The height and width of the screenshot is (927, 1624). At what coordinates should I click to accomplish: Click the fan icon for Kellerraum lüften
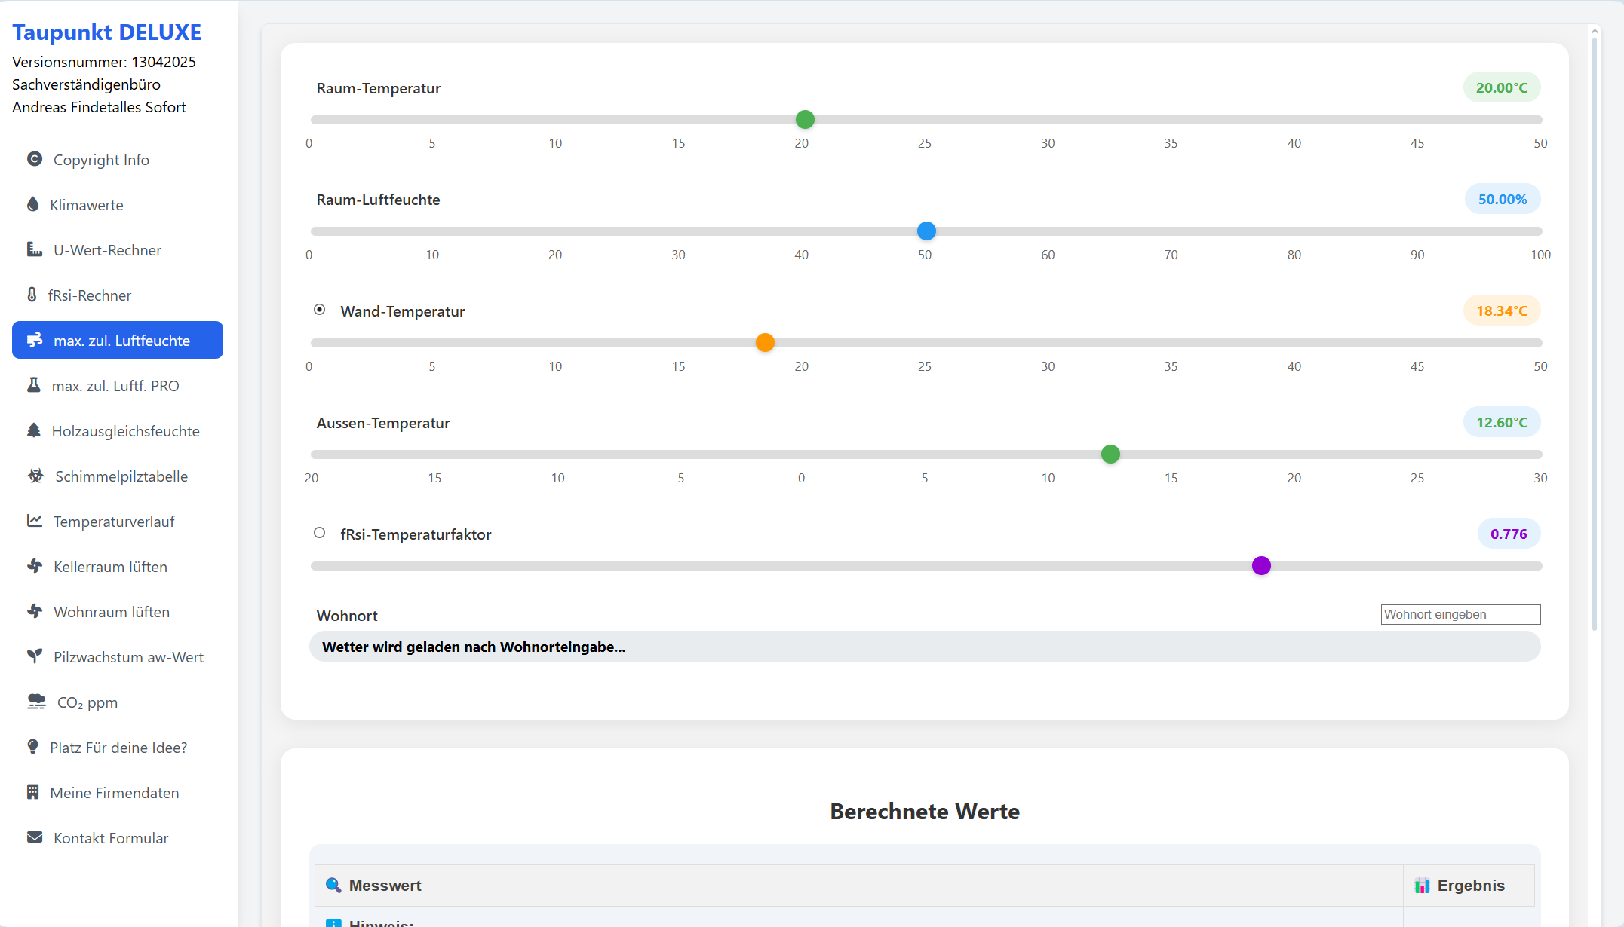(x=35, y=566)
